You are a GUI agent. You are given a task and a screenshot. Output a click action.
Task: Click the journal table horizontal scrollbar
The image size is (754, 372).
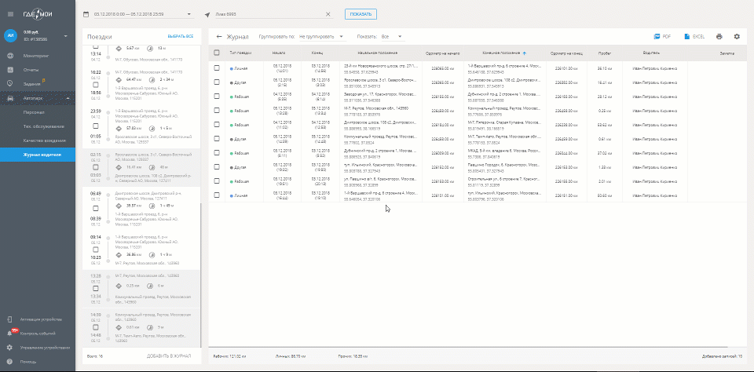click(x=467, y=346)
